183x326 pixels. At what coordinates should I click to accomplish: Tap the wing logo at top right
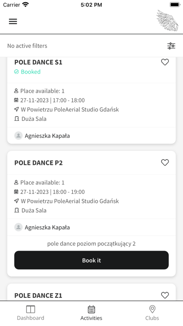tap(168, 21)
